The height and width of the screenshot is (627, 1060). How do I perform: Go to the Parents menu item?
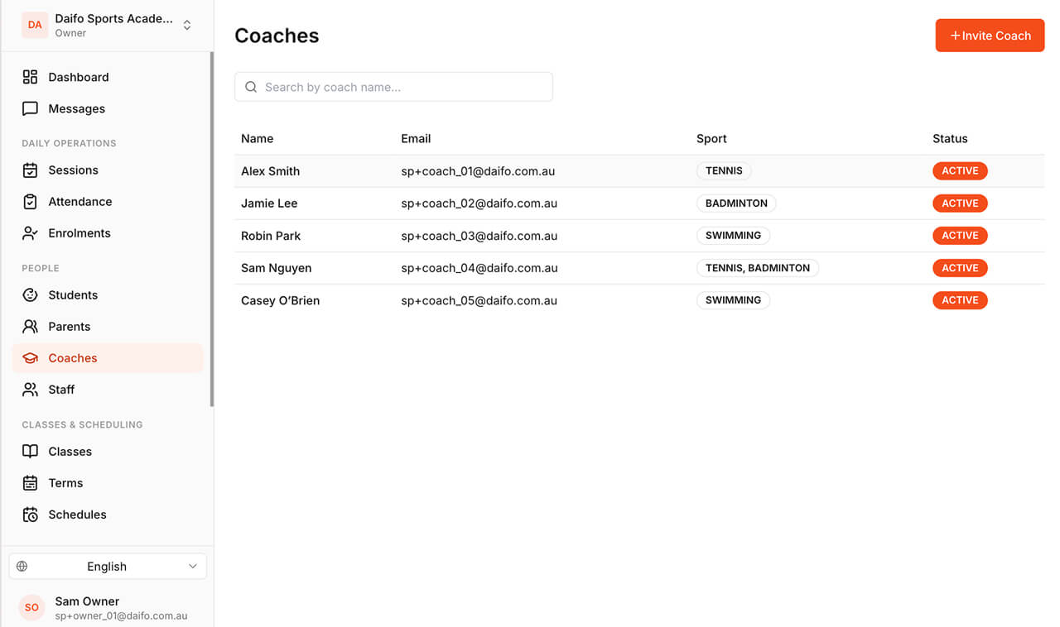[x=107, y=327]
